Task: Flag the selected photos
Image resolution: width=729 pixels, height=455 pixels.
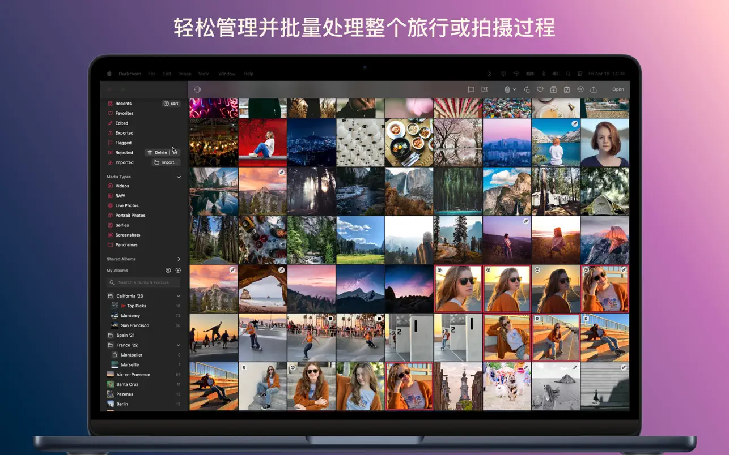Action: pos(472,89)
